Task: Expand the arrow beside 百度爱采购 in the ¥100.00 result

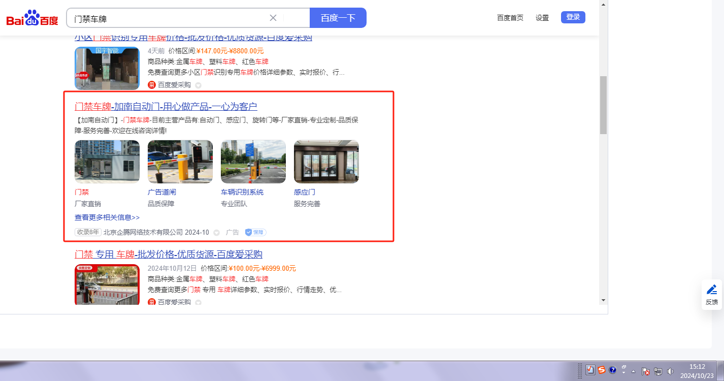Action: click(x=199, y=303)
